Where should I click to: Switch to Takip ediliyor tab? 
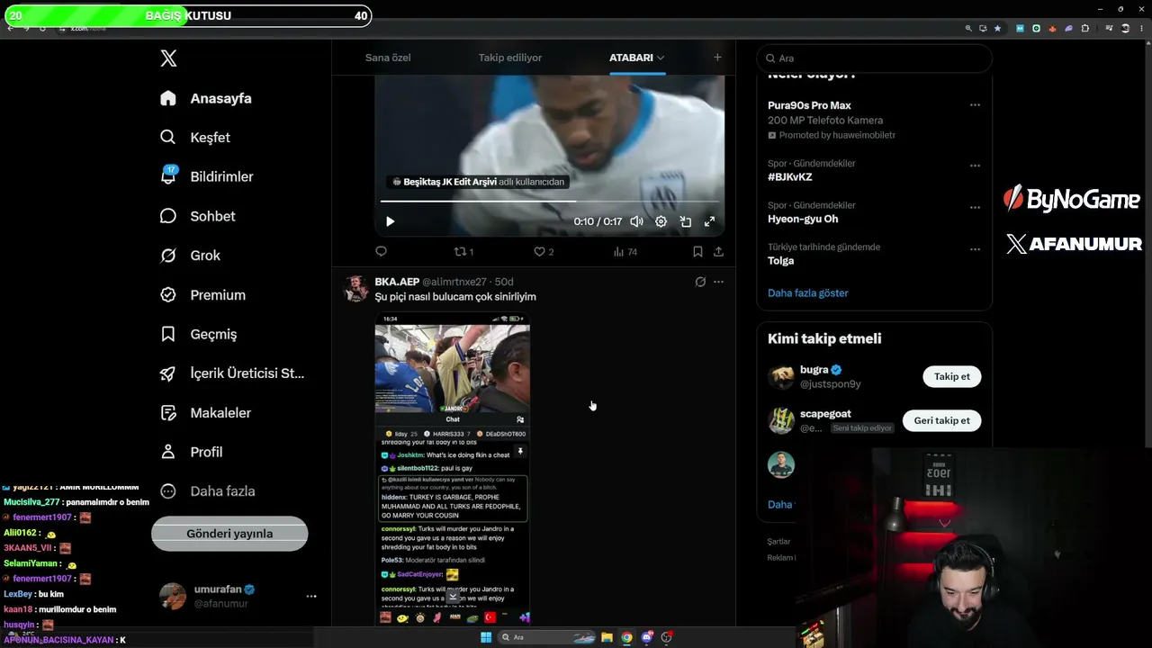click(510, 58)
